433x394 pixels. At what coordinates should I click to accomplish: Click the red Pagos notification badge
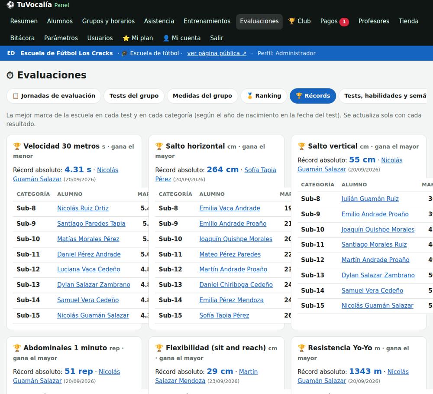[344, 22]
